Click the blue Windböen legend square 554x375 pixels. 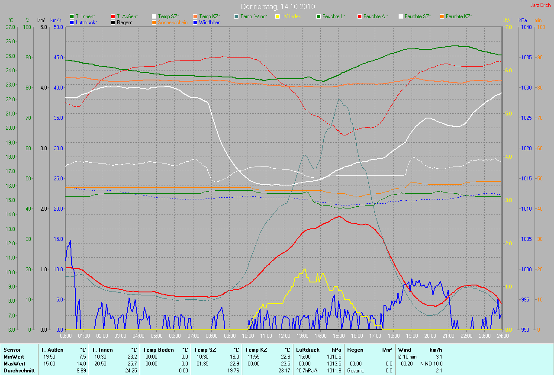click(x=195, y=22)
